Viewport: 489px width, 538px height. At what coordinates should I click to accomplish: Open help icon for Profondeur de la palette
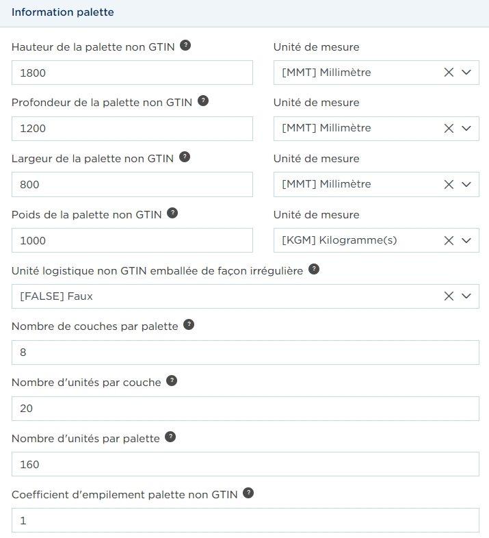tap(203, 101)
